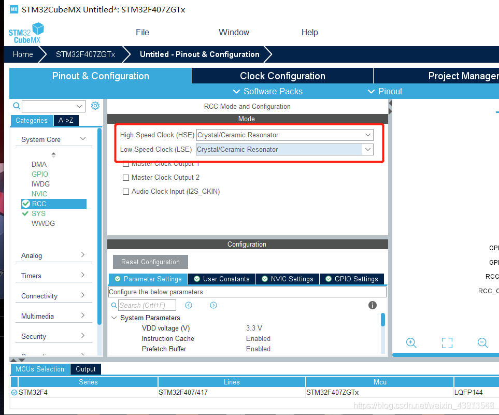Switch to Project Manager tab
The height and width of the screenshot is (415, 499).
click(436, 76)
